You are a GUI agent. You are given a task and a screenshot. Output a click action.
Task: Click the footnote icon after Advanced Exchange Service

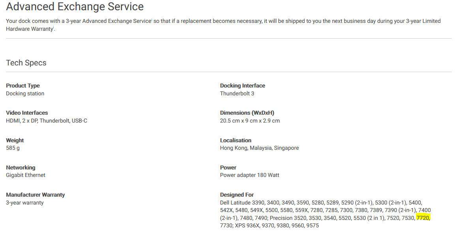click(152, 19)
